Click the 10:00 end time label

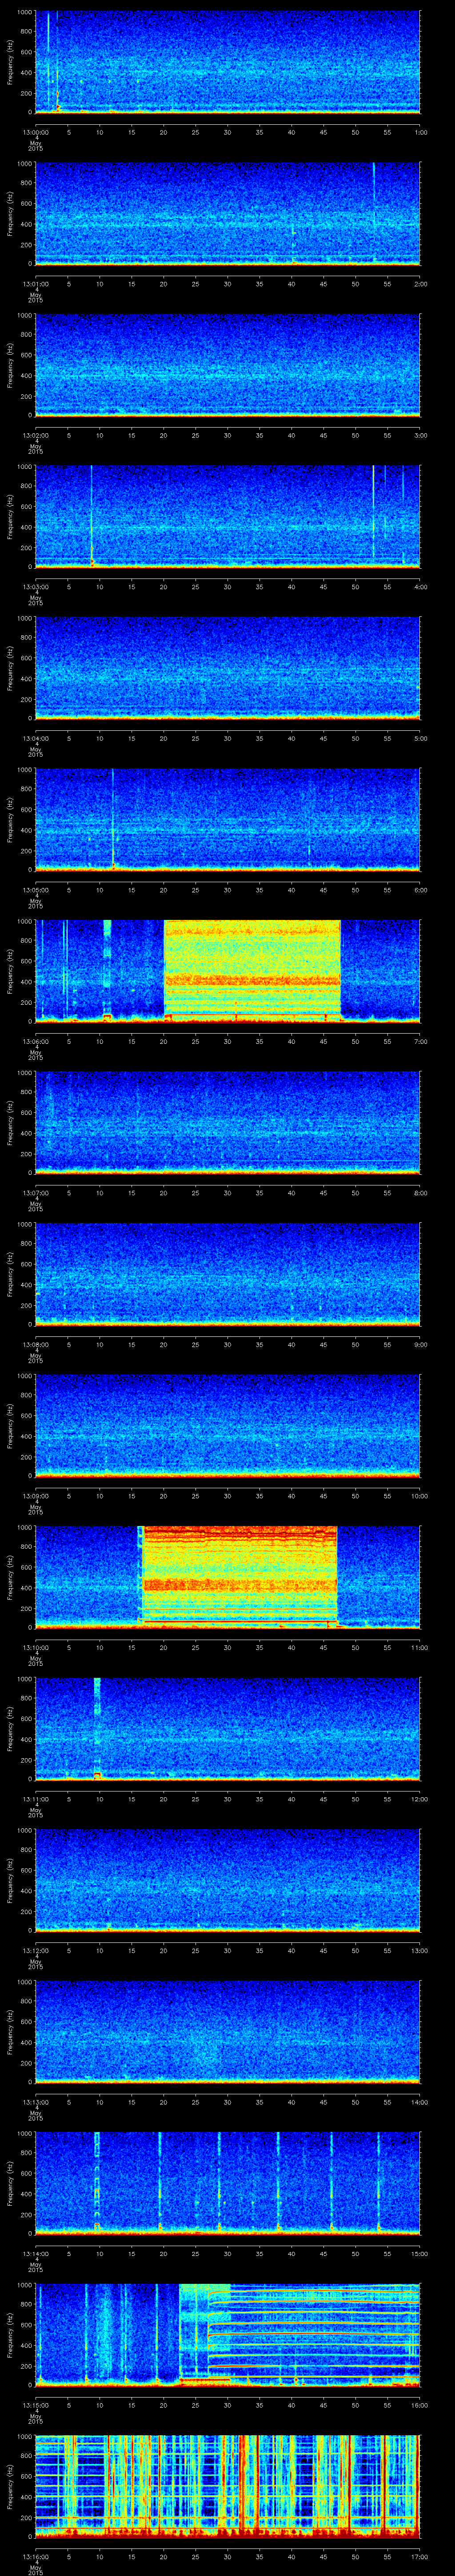(x=420, y=1496)
